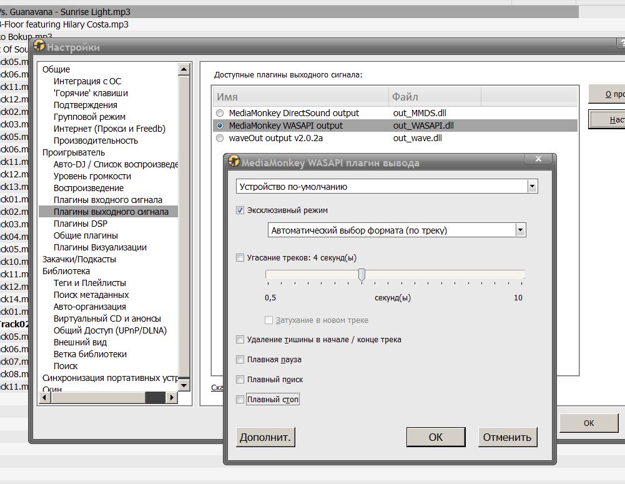Select Авто-DJ / Список воспроизведения item
This screenshot has height=484, width=625.
(116, 164)
